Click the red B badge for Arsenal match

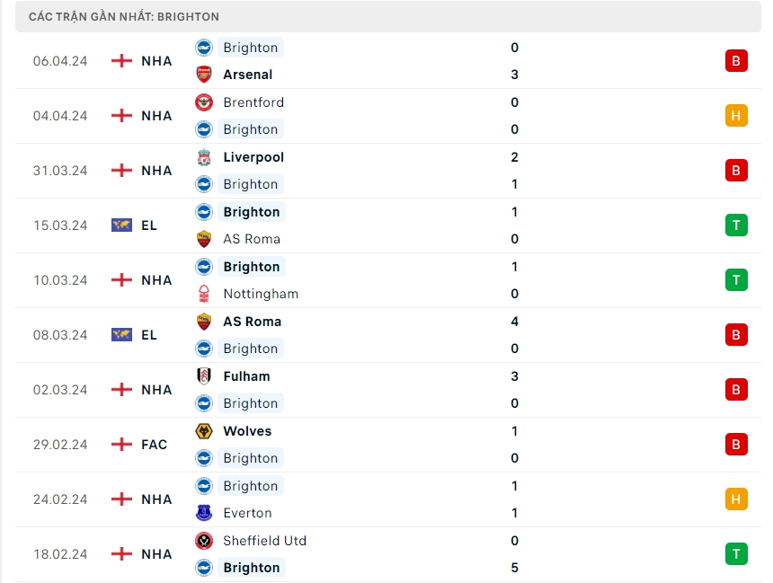(736, 61)
